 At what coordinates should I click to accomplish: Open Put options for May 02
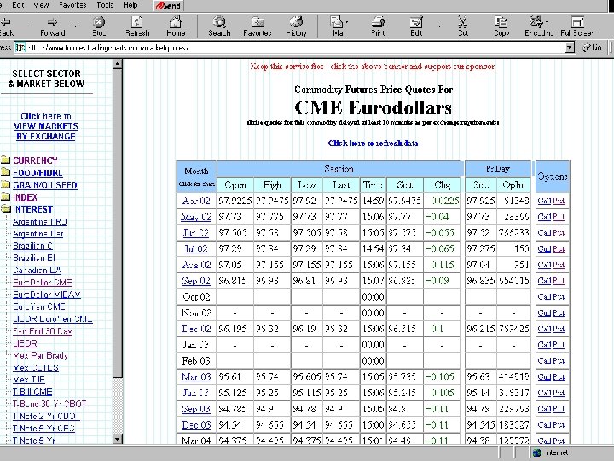pos(559,217)
